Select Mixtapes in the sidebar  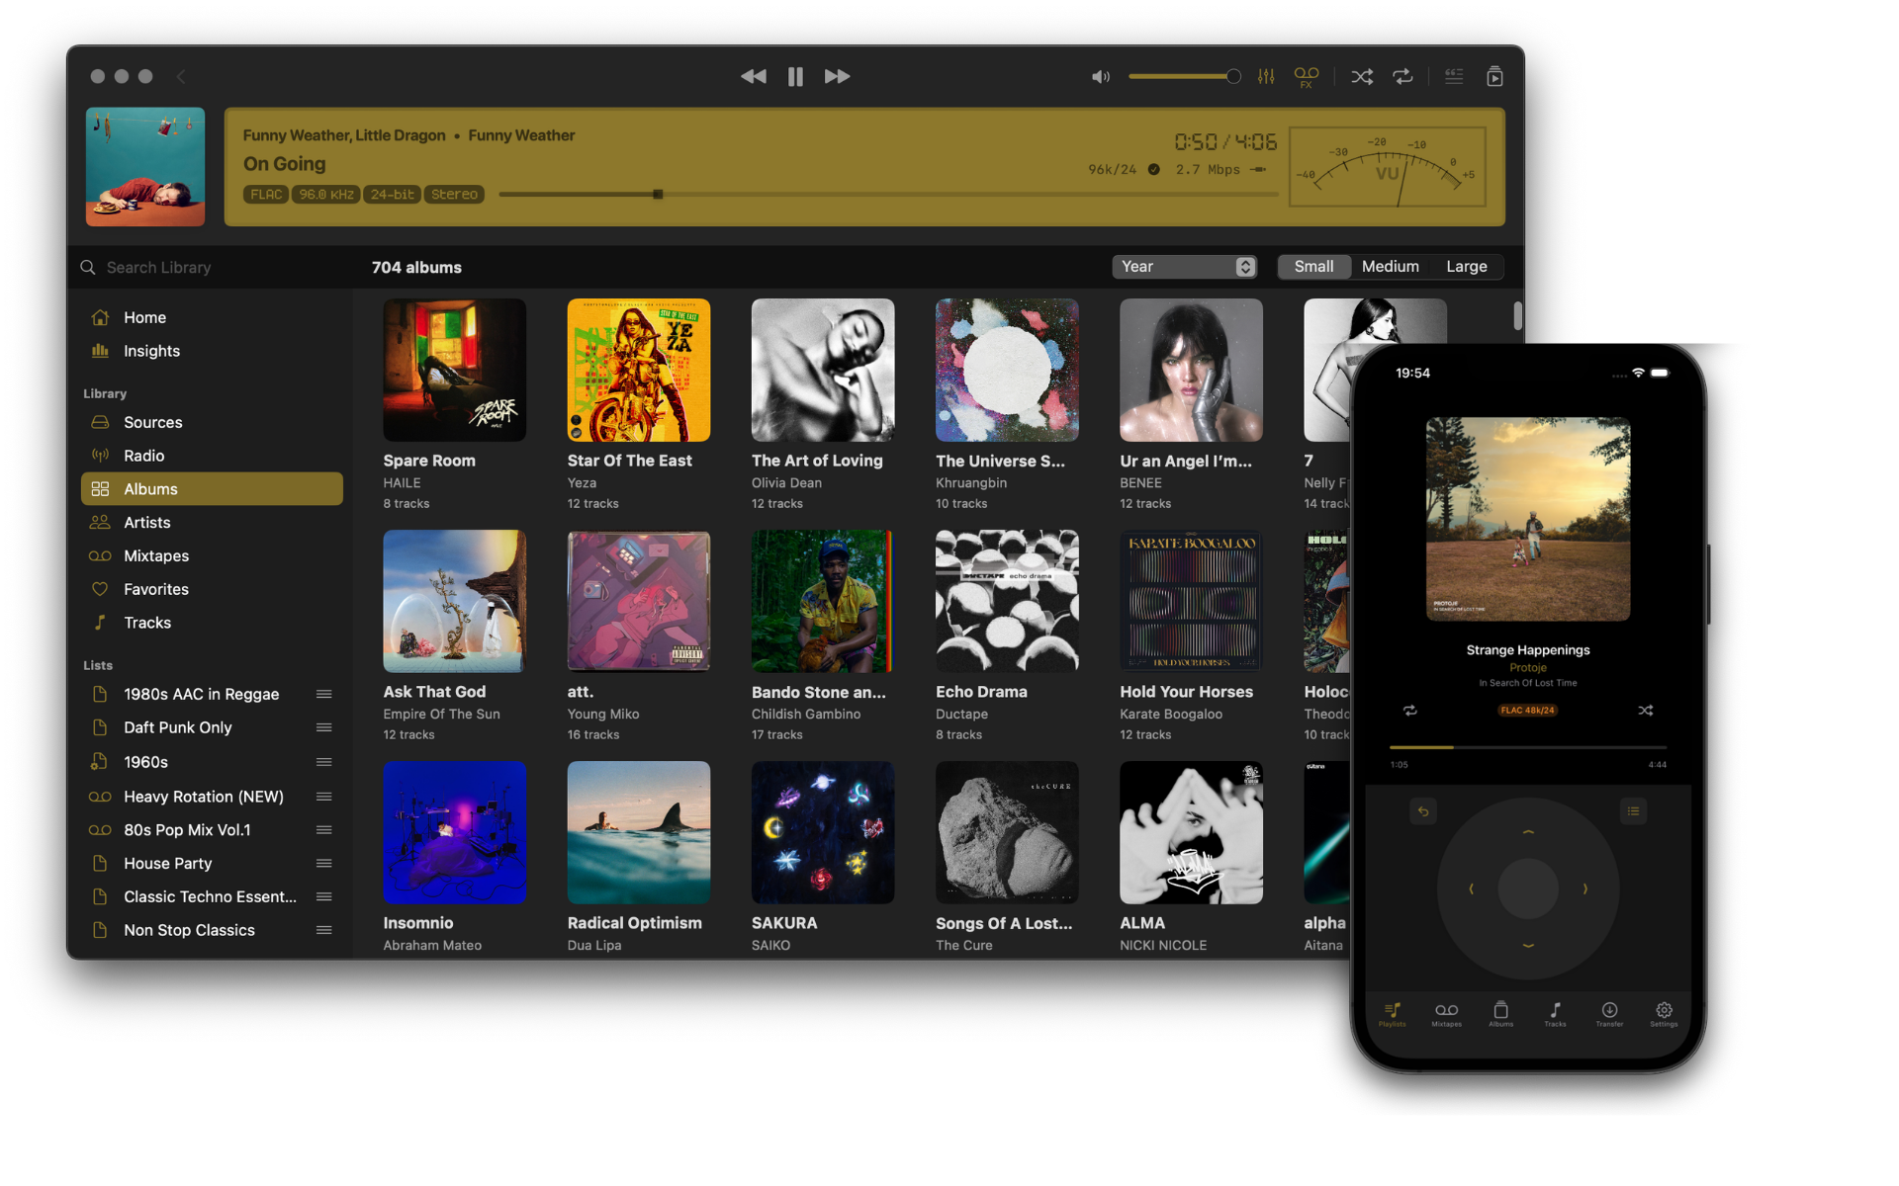coord(155,555)
